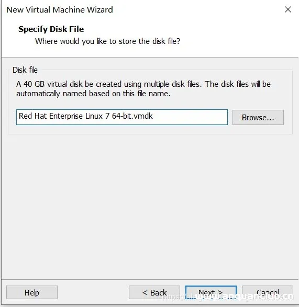Go to the previous step with Back
The image size is (299, 307).
click(x=154, y=292)
